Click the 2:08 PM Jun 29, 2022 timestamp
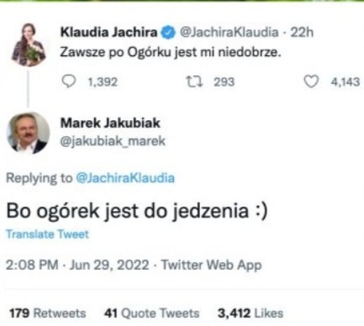Screen dimensions: 364x326 tap(77, 265)
